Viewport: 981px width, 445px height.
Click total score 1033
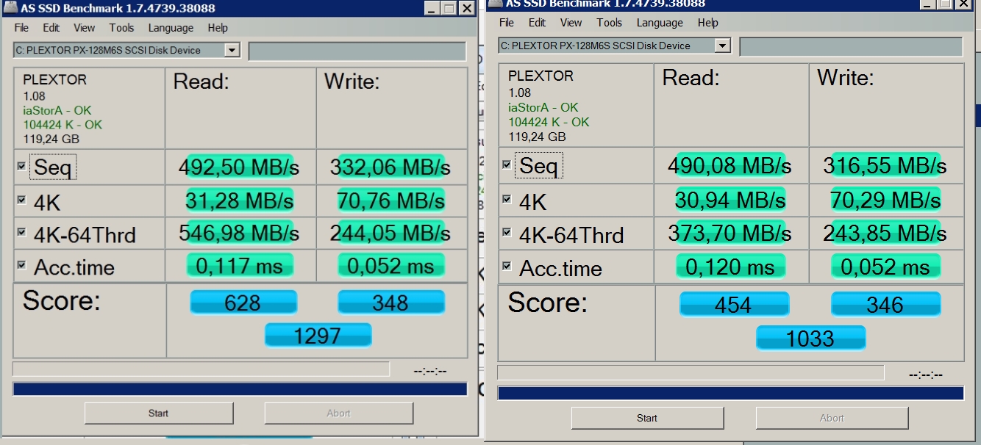(810, 338)
